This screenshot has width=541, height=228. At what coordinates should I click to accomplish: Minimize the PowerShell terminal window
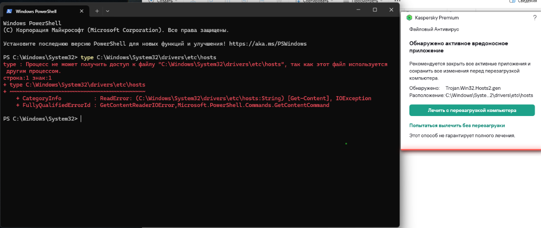tap(358, 10)
